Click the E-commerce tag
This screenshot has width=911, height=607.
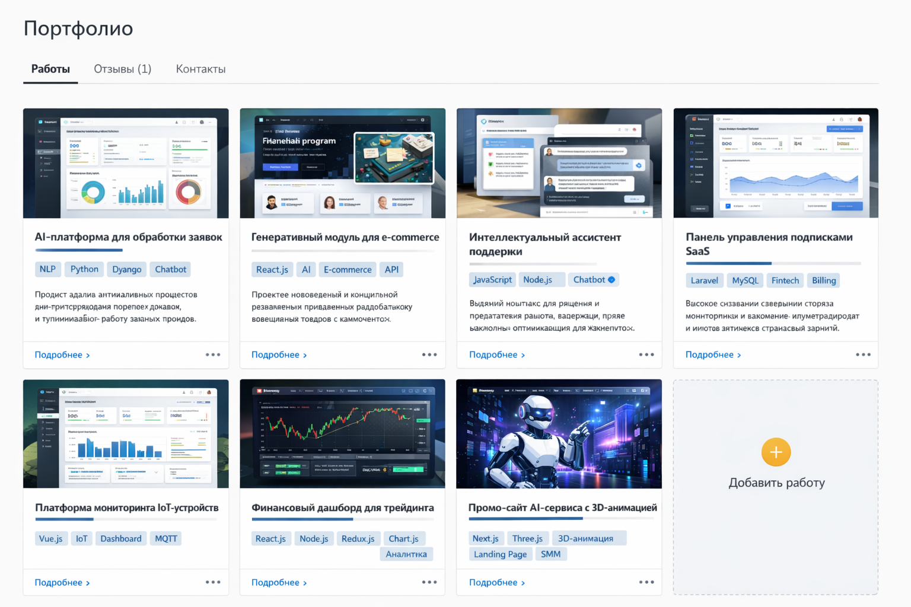click(348, 270)
